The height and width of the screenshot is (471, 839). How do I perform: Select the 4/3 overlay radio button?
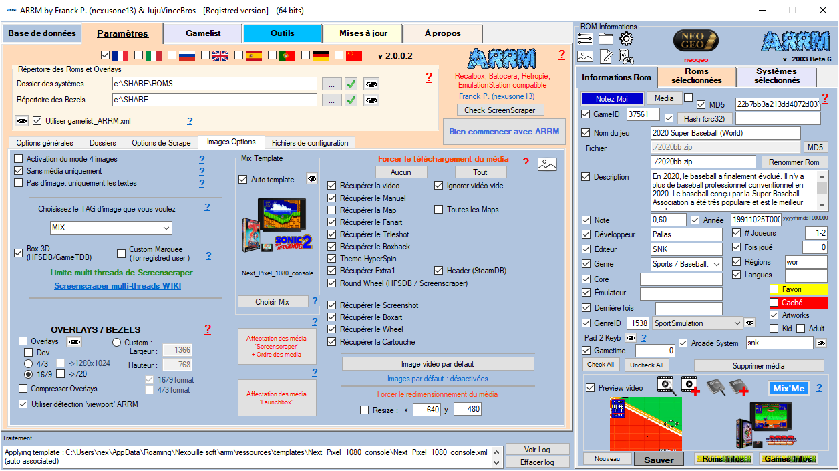click(x=29, y=363)
